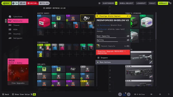This screenshot has width=173, height=97.
Task: Select the pink 300 consumable
Action: 91,47
